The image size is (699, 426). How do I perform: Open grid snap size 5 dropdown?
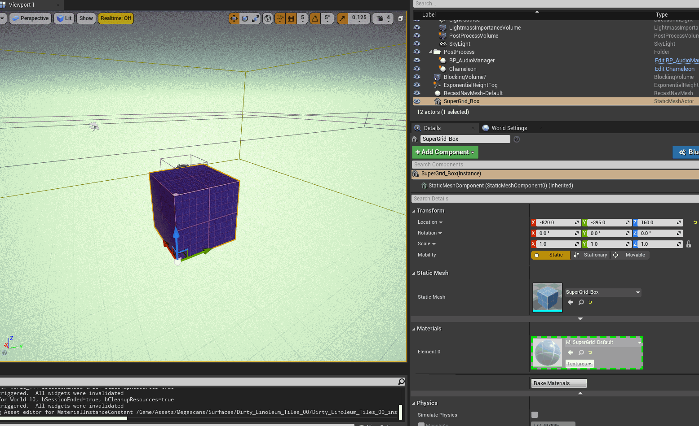[x=302, y=18]
